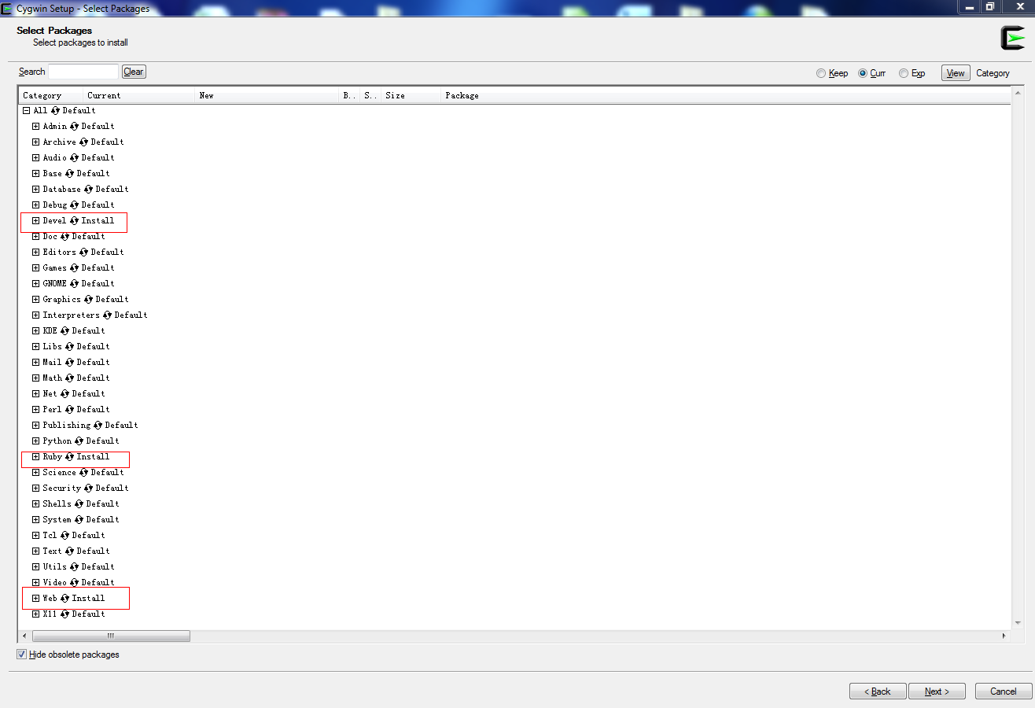
Task: Click the cycle icon next to Web
Action: (x=64, y=599)
